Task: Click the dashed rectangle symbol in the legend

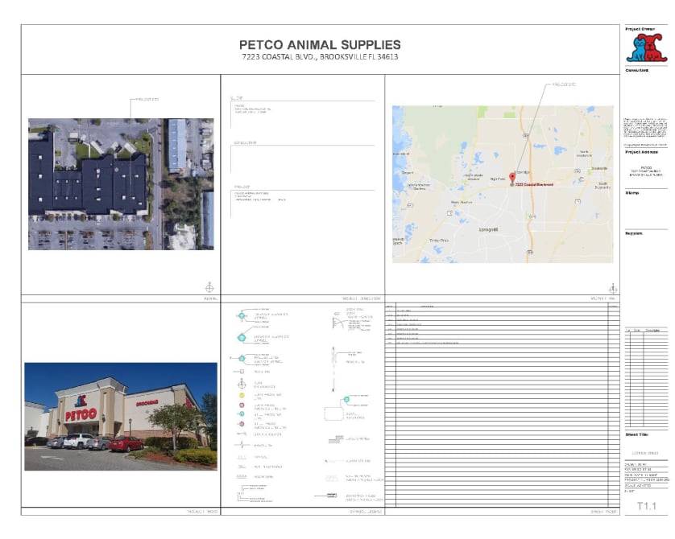Action: click(x=333, y=414)
